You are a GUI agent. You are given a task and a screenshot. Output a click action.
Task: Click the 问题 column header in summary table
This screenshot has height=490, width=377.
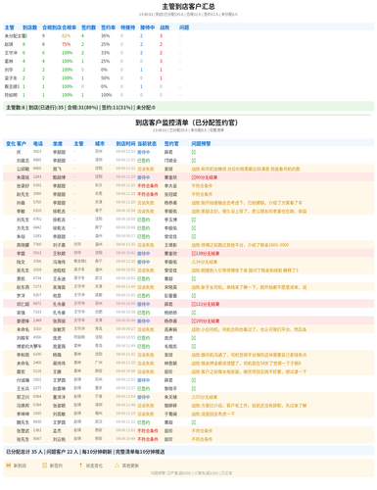point(184,27)
